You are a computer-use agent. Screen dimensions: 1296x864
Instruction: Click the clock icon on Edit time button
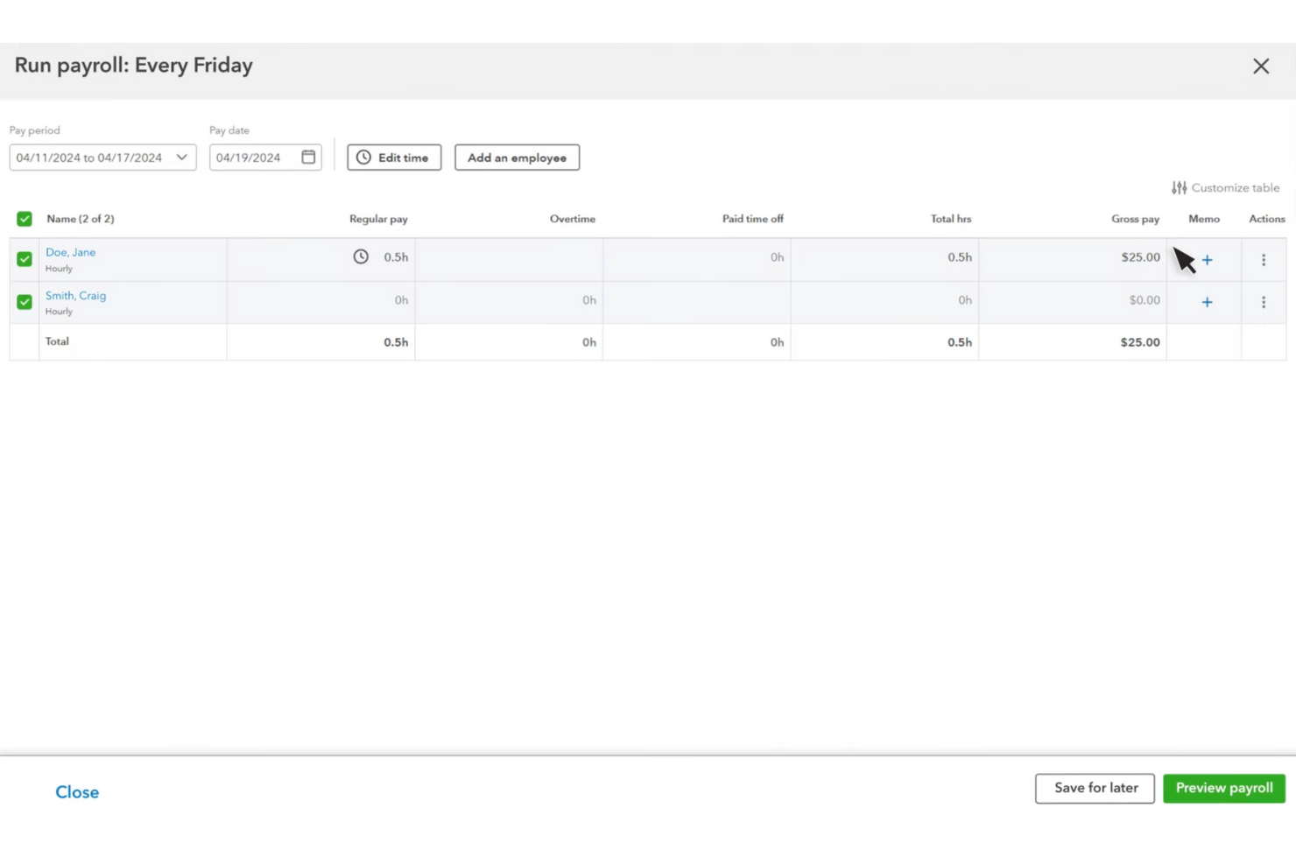coord(364,157)
